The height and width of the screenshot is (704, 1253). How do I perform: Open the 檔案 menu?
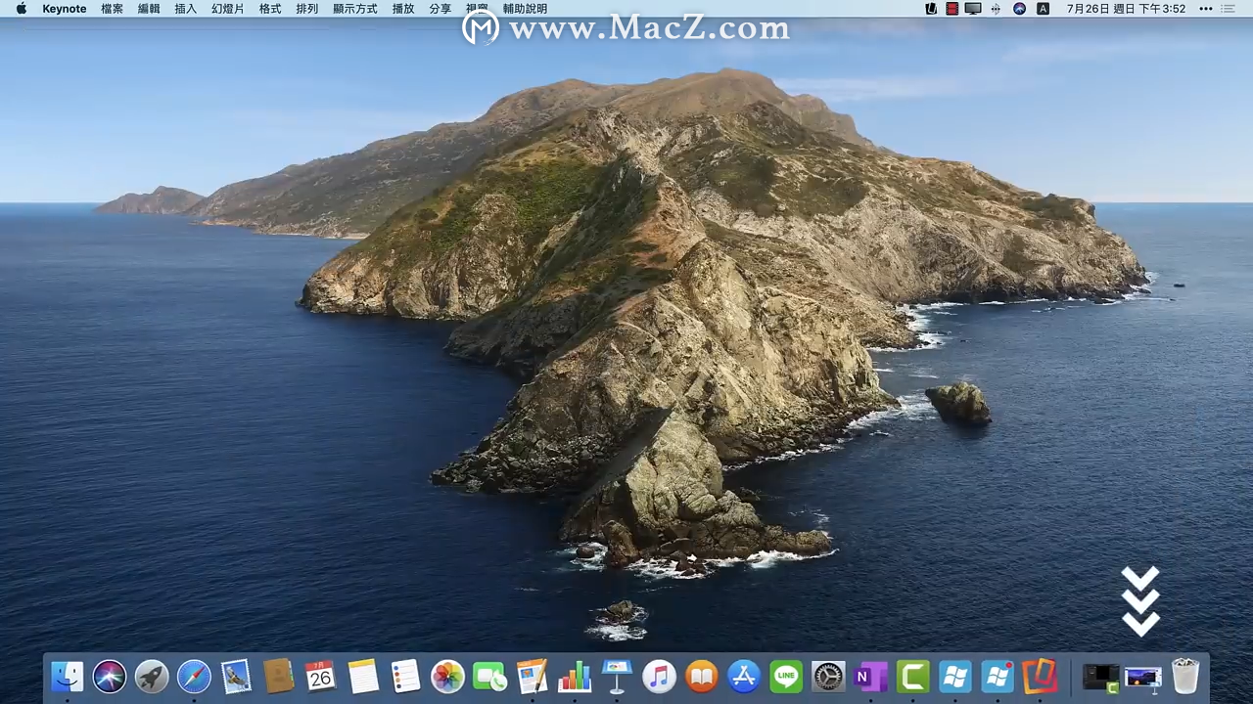(113, 9)
